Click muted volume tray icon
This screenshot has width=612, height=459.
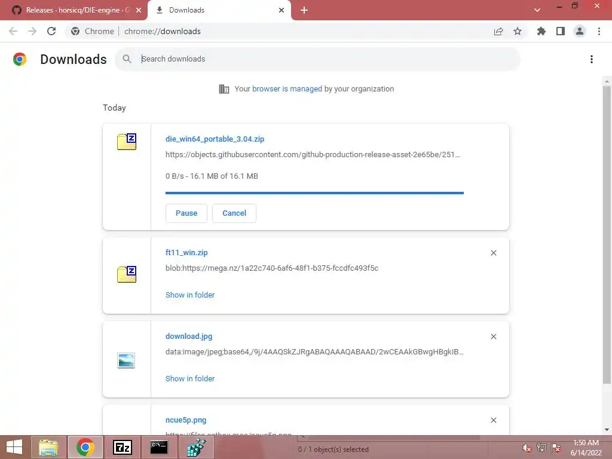coord(527,448)
